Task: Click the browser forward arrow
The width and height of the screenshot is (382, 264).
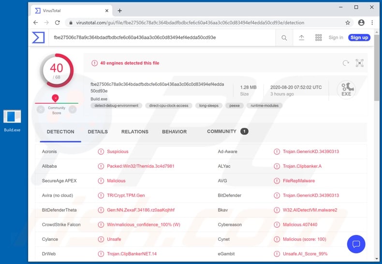Action: tap(46, 23)
